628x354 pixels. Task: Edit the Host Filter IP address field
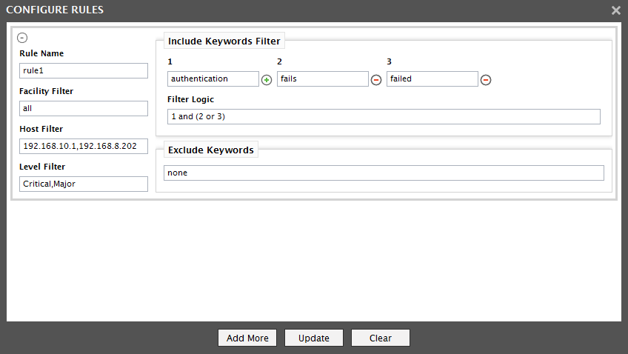coord(84,146)
